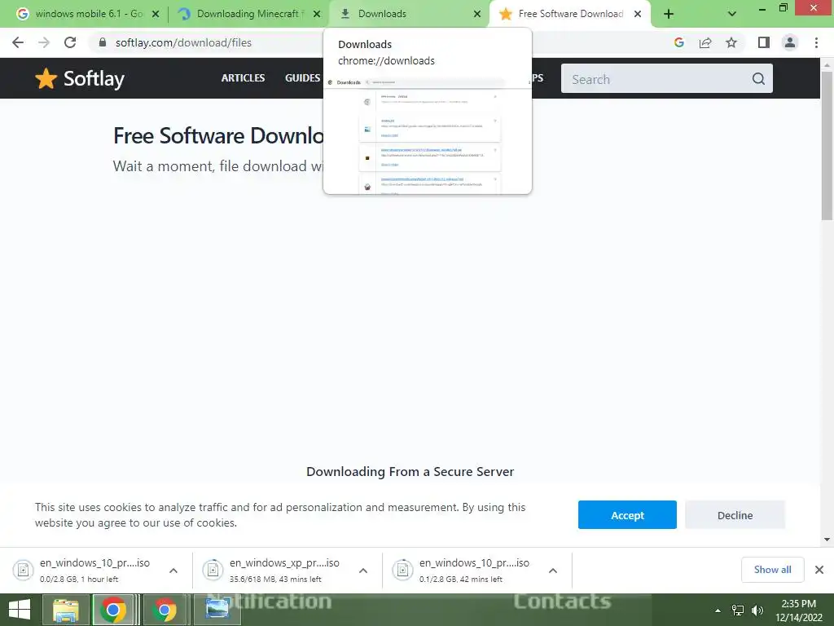Click the 'Downloading From a Secure Server' text
Screen dimensions: 834x626
(x=410, y=472)
